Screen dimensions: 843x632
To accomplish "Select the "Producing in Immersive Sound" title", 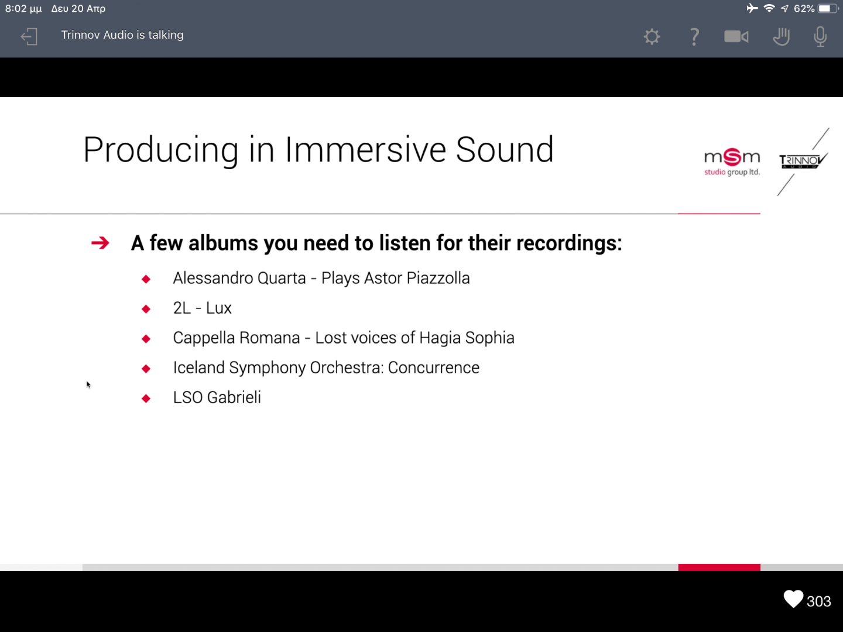I will click(318, 150).
